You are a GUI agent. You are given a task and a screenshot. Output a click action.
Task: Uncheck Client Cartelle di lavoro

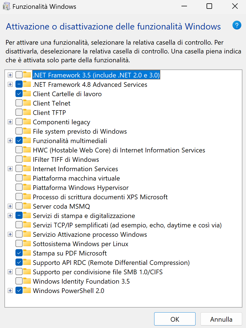point(19,94)
